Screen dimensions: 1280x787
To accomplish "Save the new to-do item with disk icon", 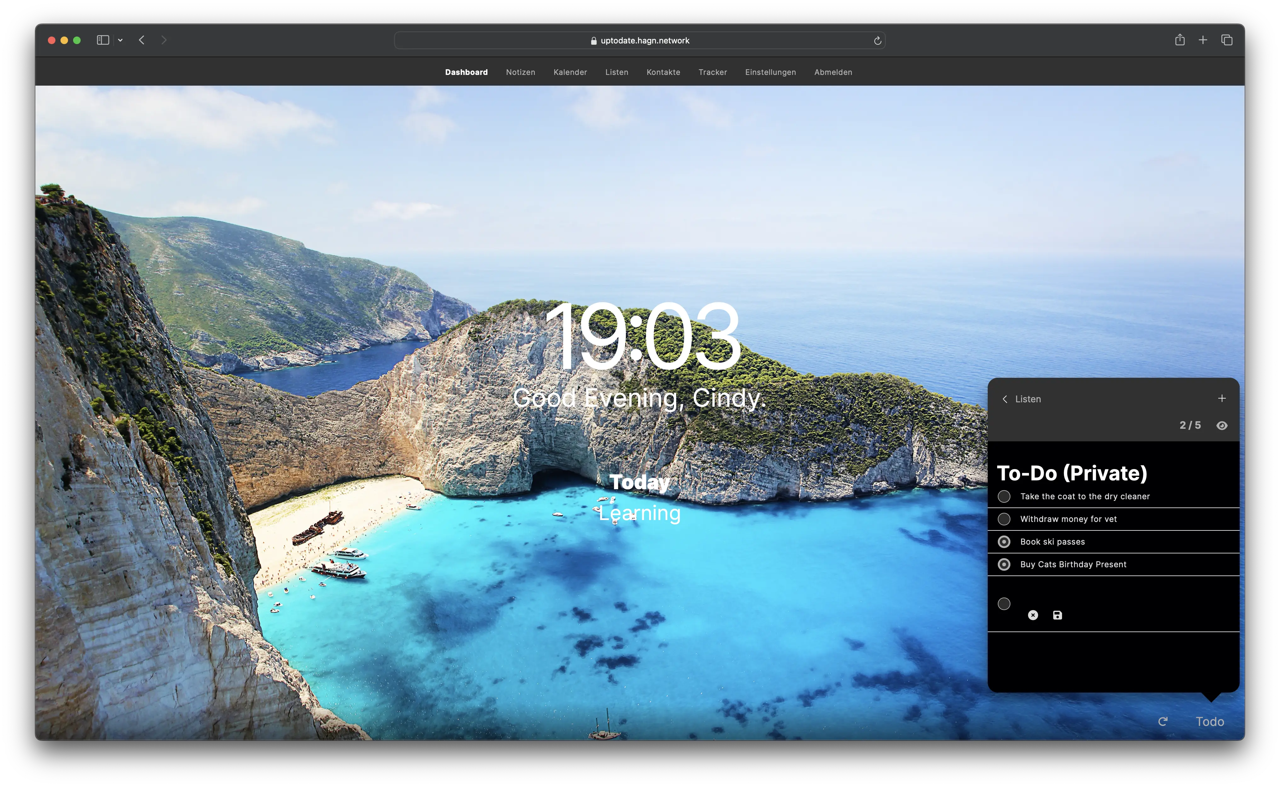I will [x=1057, y=615].
